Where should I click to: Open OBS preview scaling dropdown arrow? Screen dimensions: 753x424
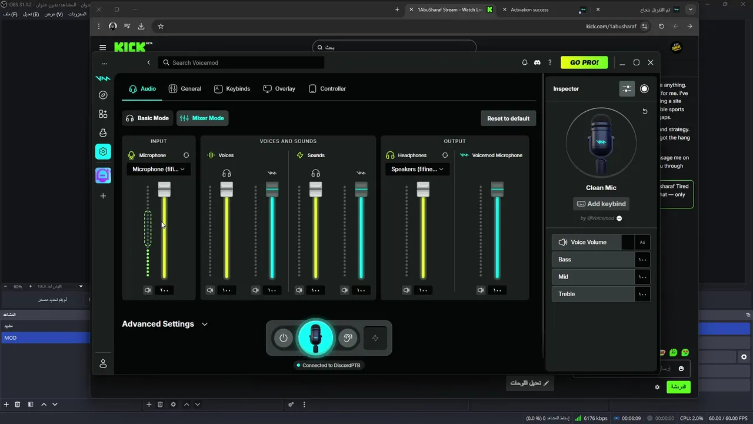click(x=81, y=286)
